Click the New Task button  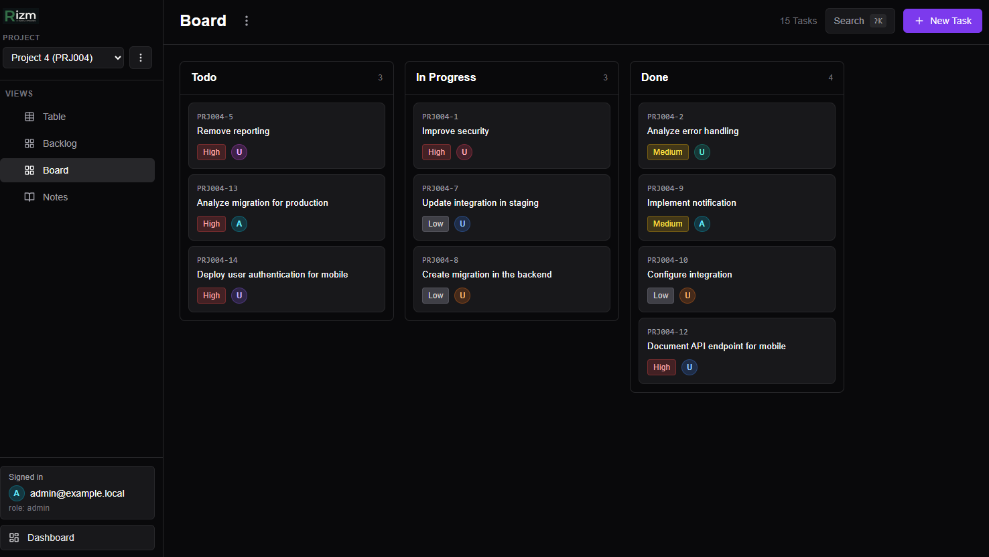[x=942, y=21]
